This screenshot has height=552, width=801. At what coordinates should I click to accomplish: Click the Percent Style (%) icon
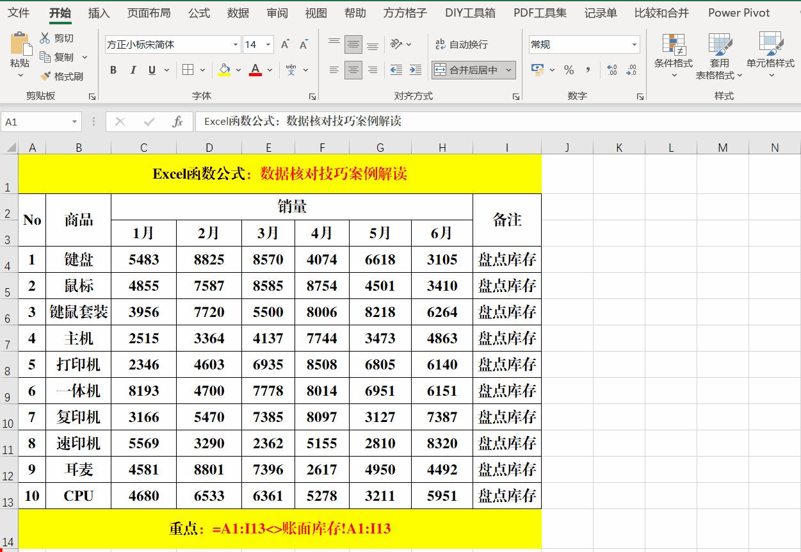[569, 70]
